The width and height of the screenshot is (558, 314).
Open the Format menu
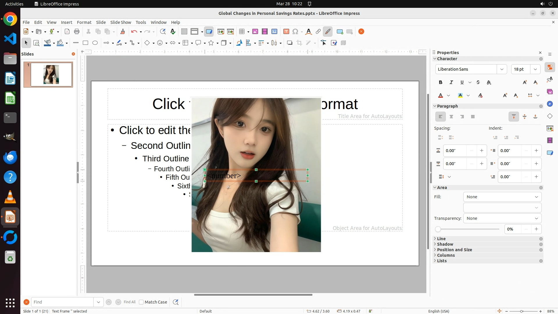[84, 22]
